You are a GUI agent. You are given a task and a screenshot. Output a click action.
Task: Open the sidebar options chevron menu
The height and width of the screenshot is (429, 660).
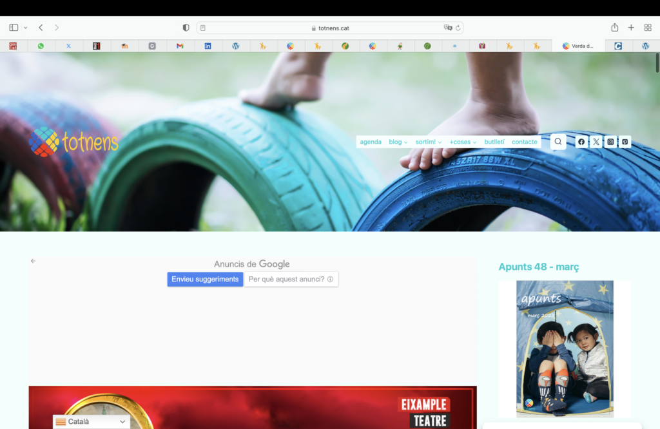[26, 28]
